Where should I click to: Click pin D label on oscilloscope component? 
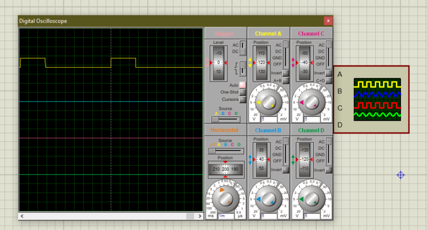[x=340, y=125]
